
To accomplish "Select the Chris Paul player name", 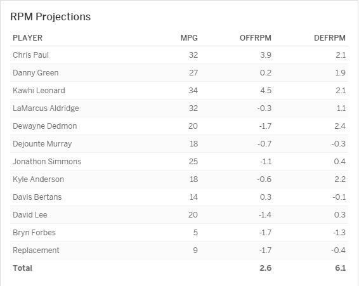I will pos(30,55).
